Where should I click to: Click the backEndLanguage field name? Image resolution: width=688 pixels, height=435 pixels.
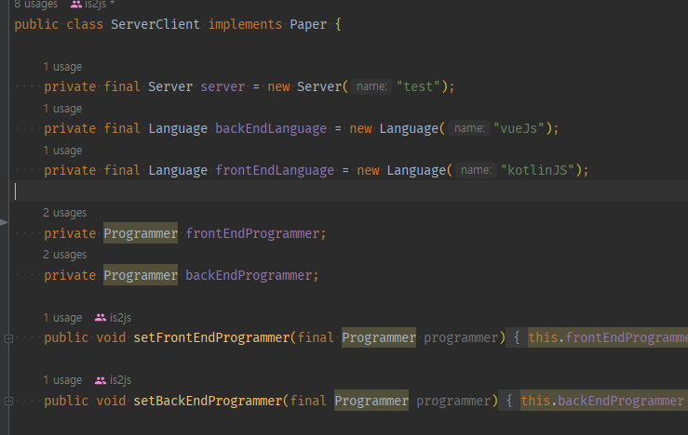(x=271, y=128)
